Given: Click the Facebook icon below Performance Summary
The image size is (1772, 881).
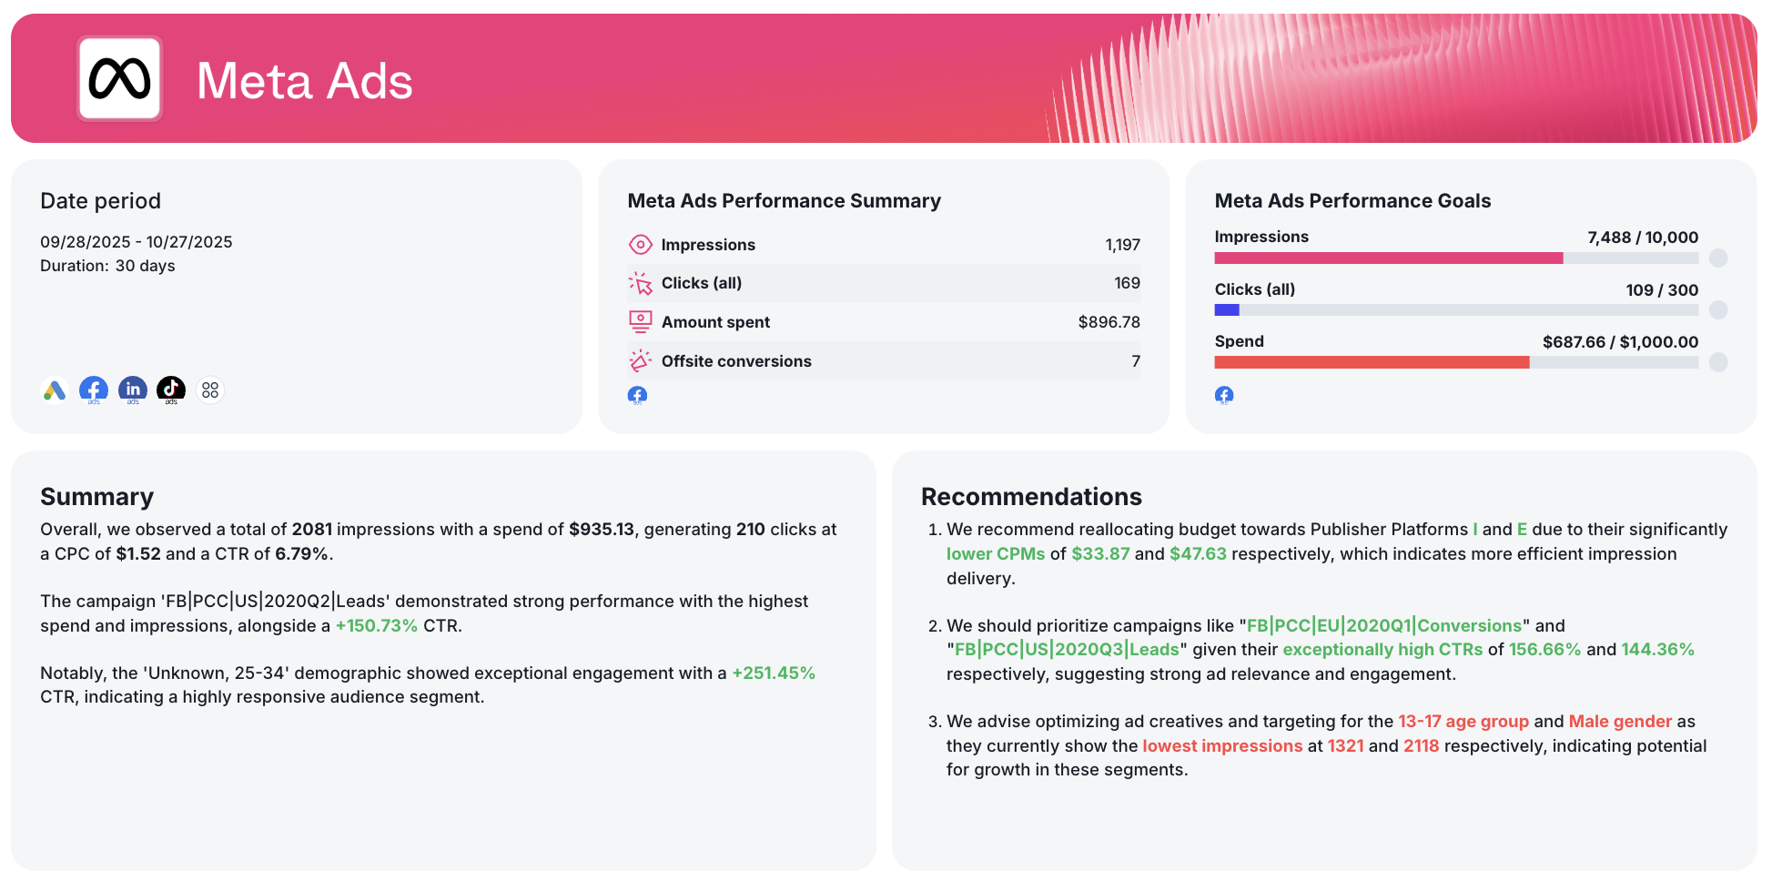Looking at the screenshot, I should tap(637, 395).
